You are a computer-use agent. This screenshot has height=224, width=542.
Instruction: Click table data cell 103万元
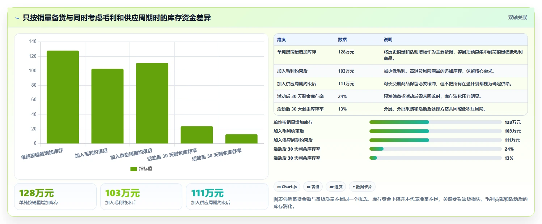[x=346, y=71]
